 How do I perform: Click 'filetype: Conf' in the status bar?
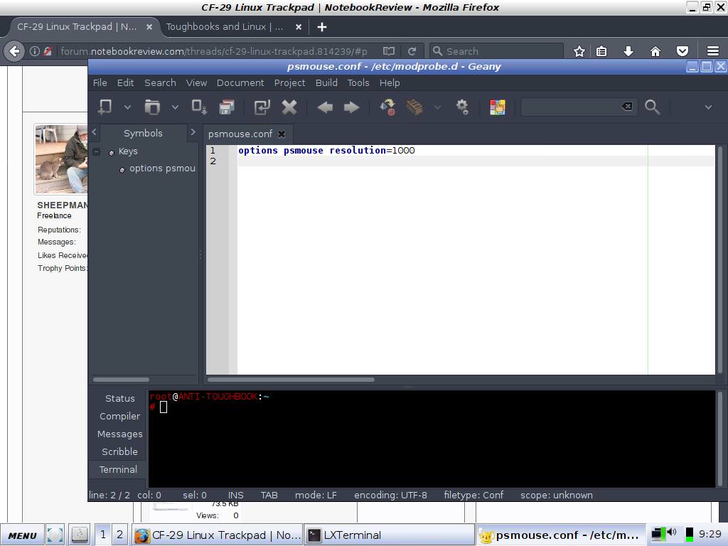[x=473, y=495]
